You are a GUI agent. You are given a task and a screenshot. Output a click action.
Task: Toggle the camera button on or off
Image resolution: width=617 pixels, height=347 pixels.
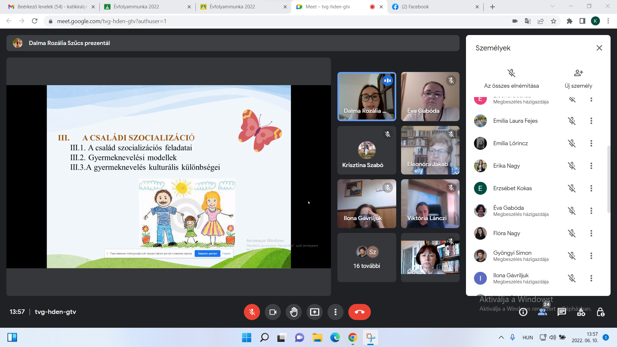tap(273, 312)
